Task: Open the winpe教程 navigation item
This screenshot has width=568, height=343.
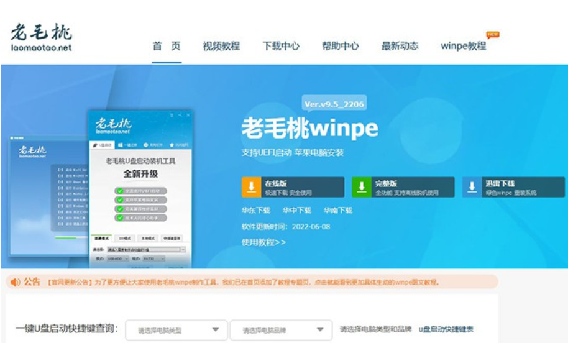Action: click(x=464, y=46)
